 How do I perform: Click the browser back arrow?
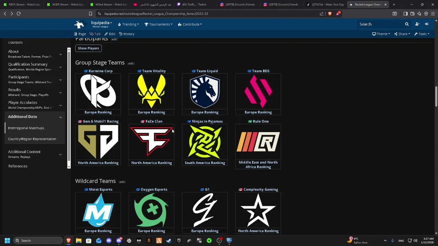pyautogui.click(x=5, y=14)
